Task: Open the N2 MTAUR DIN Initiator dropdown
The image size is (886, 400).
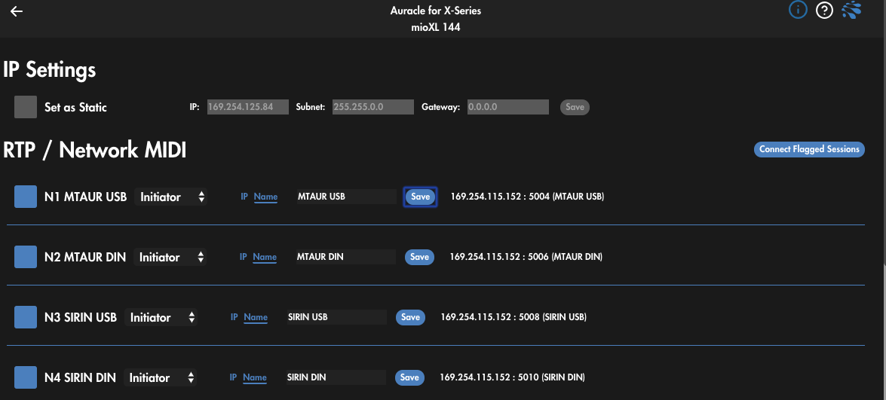Action: coord(171,257)
